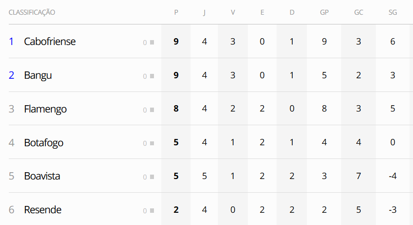This screenshot has width=413, height=225.
Task: Open the Cabofriense team link
Action: 50,42
